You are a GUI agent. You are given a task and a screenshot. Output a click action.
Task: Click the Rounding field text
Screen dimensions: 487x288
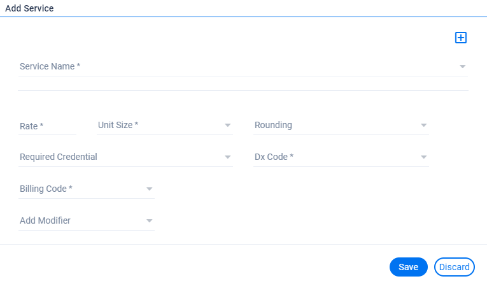tap(273, 125)
